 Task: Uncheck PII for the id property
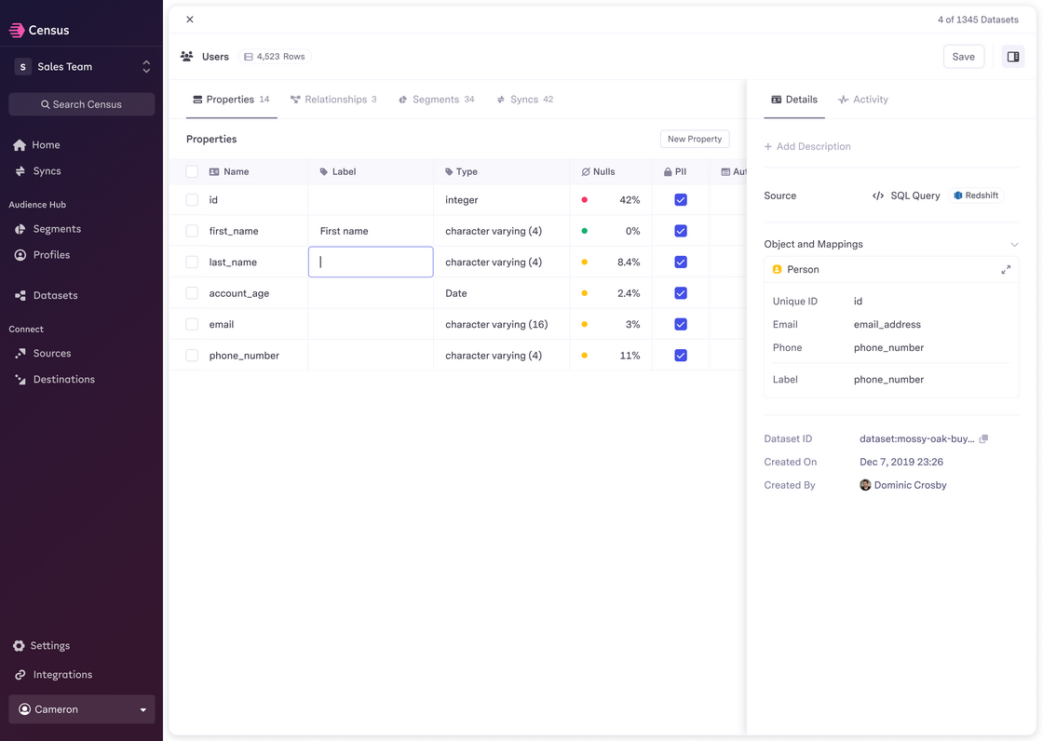[x=681, y=200]
